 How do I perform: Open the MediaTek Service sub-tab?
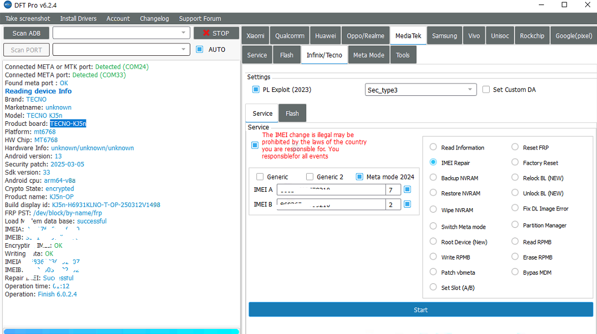click(x=257, y=55)
